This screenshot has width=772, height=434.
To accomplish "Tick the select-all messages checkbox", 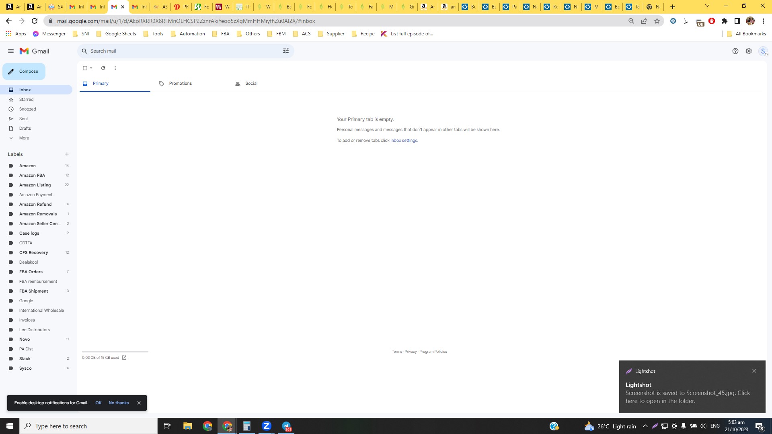I will [x=85, y=68].
